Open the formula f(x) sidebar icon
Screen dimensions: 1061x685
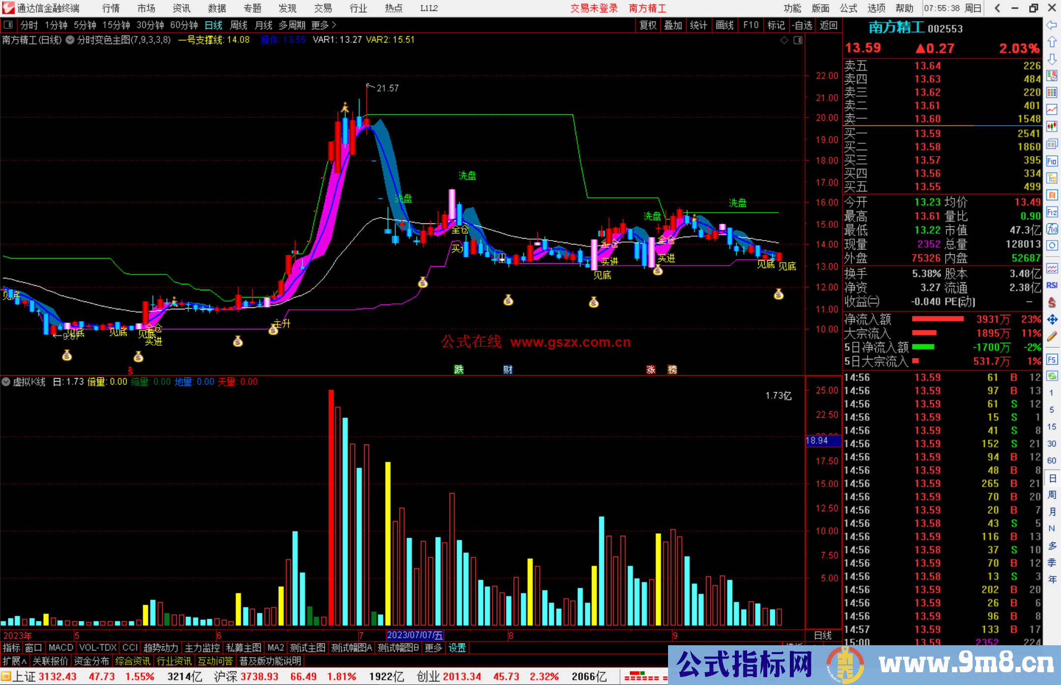click(x=1052, y=229)
